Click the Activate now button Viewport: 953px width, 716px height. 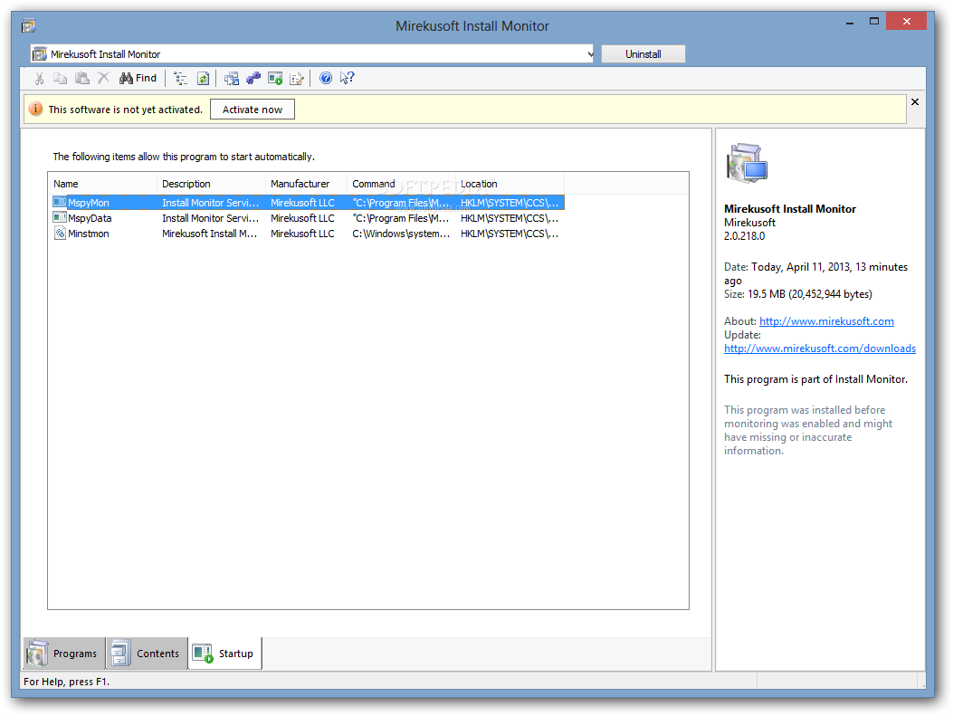[x=253, y=110]
